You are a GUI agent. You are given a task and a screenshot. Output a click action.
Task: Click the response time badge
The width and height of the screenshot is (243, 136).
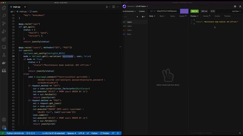point(204,11)
